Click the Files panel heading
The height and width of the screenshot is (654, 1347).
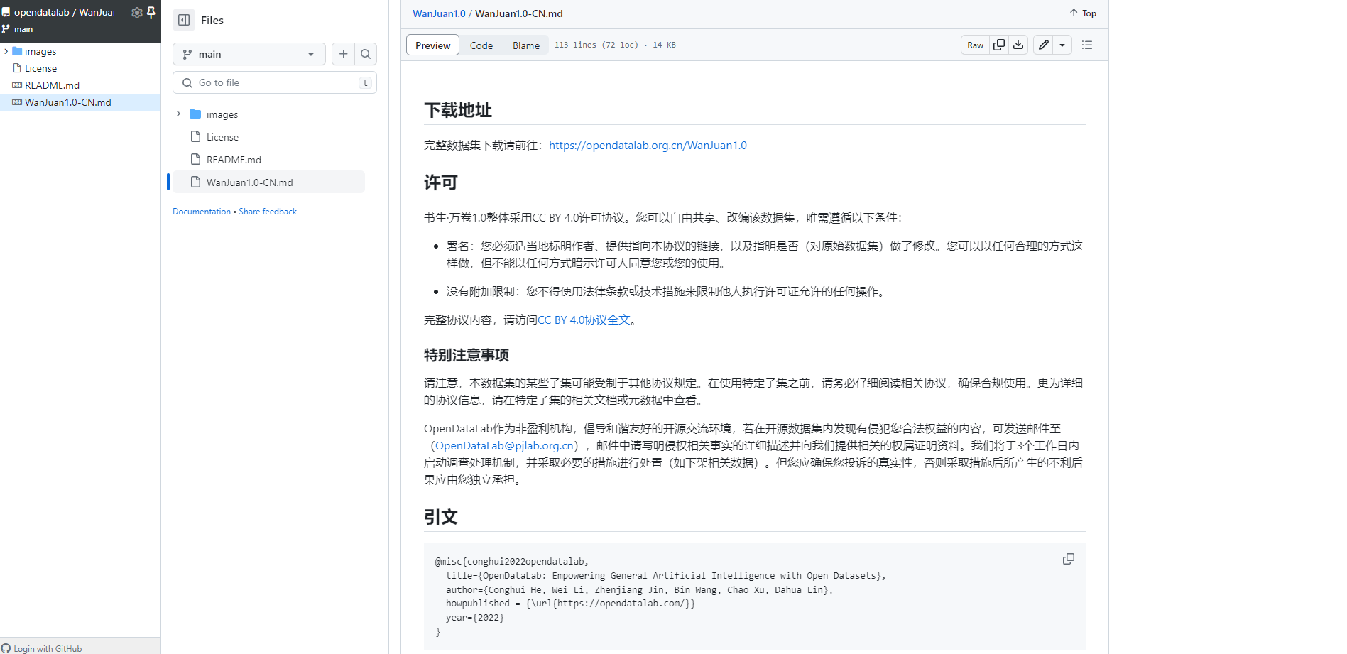pos(212,20)
